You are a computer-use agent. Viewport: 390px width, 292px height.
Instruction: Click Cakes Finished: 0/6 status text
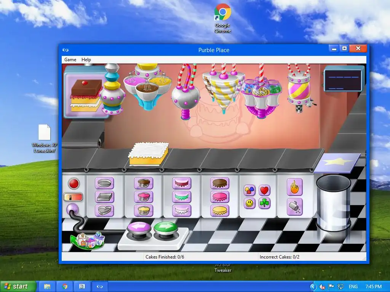[x=165, y=257]
